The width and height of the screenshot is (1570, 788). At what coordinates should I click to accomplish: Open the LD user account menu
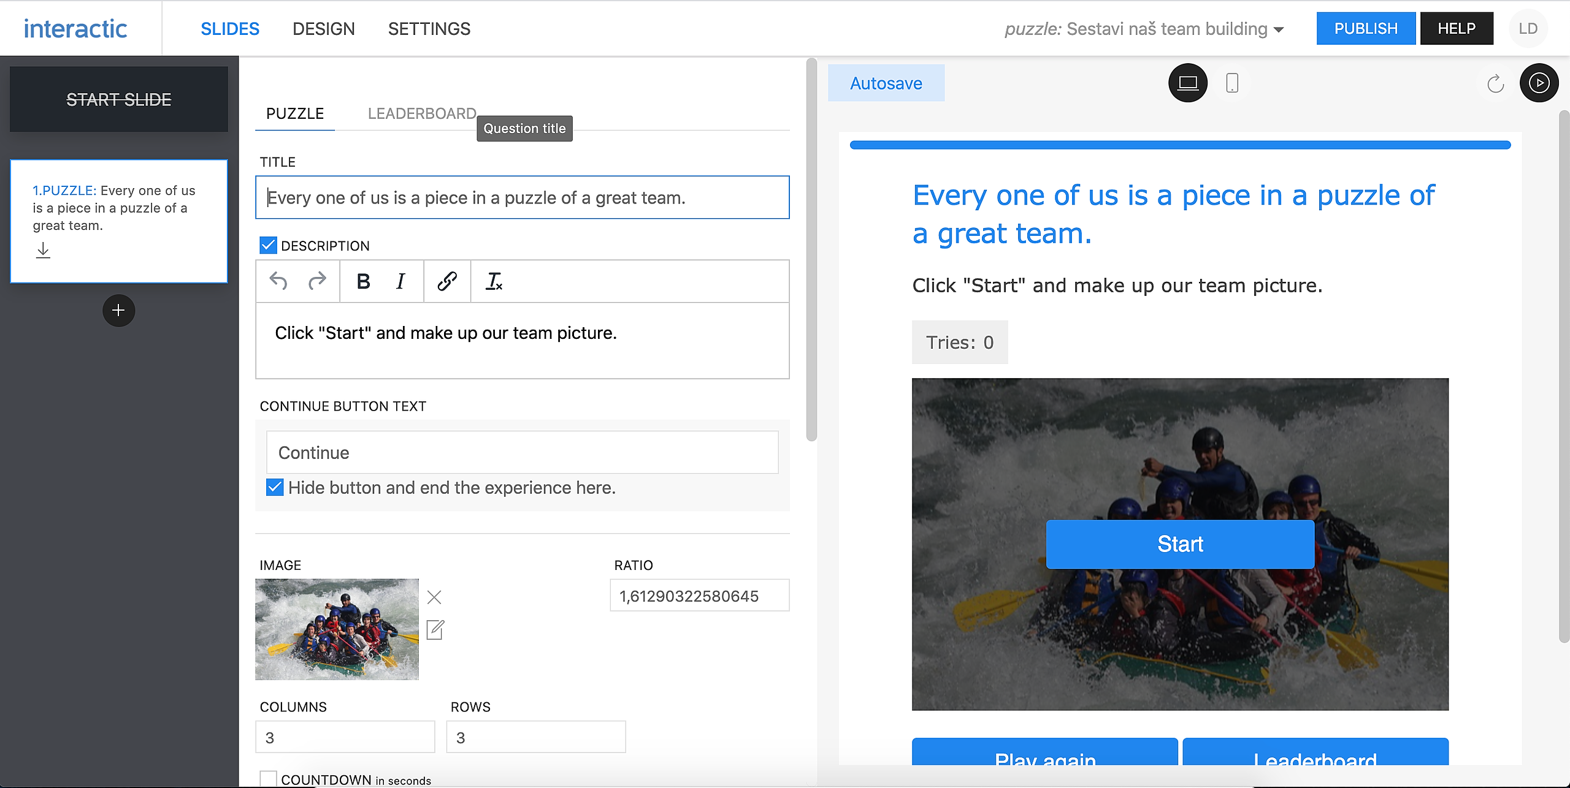(1528, 29)
